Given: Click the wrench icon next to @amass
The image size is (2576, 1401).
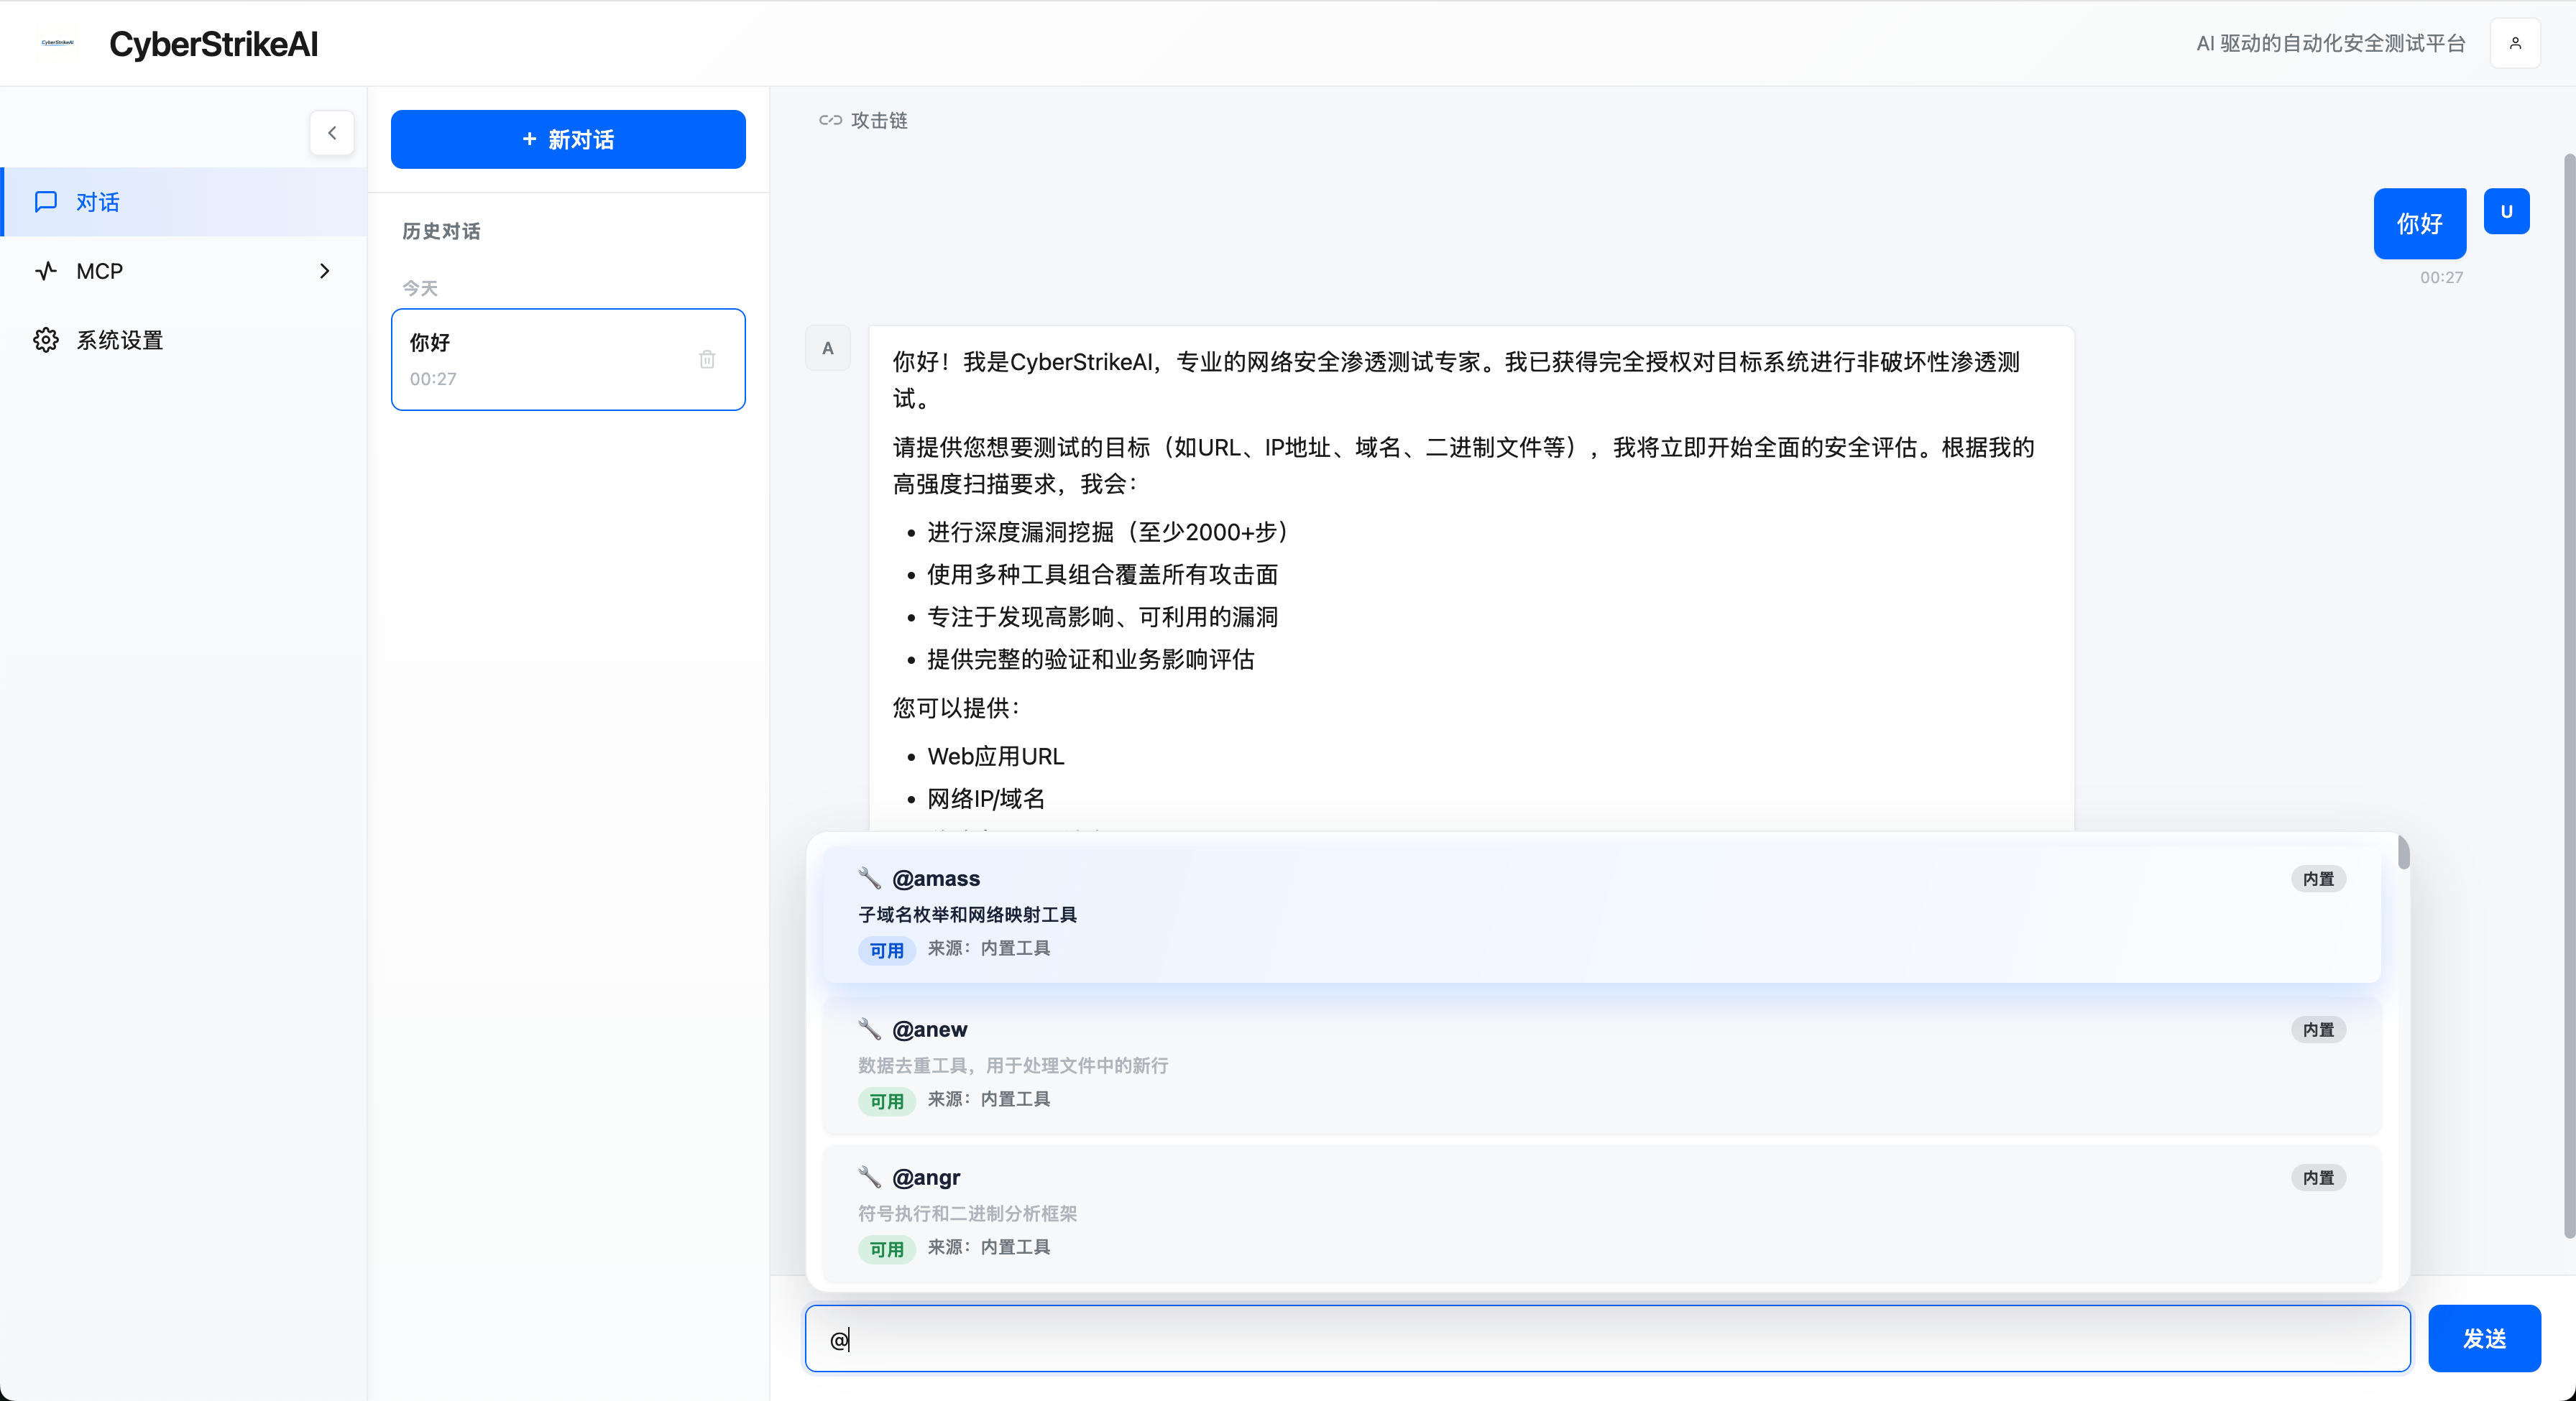Looking at the screenshot, I should [870, 879].
